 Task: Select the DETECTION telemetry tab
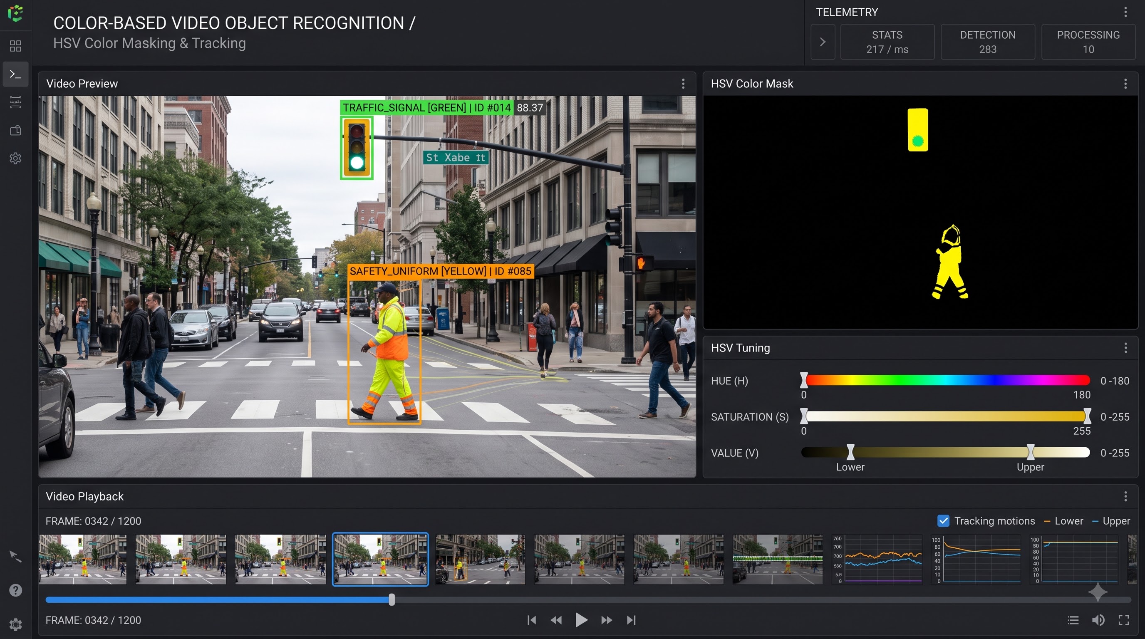pos(988,42)
